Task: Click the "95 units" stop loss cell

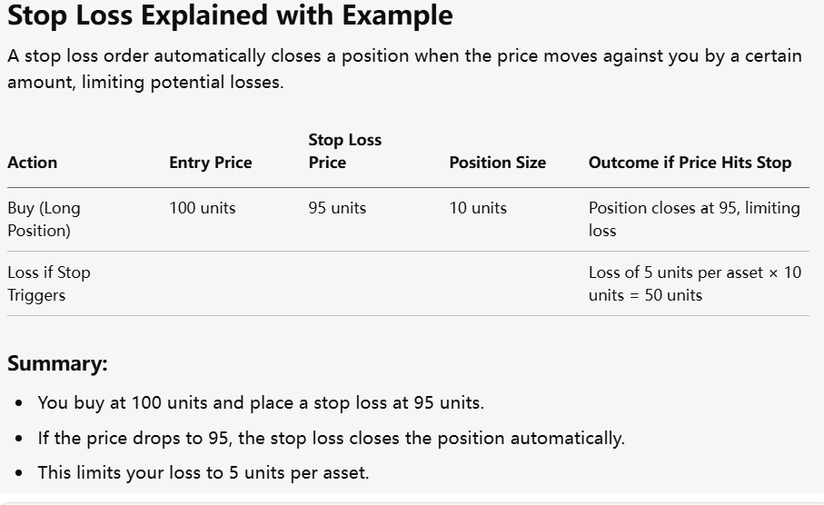Action: pyautogui.click(x=337, y=208)
